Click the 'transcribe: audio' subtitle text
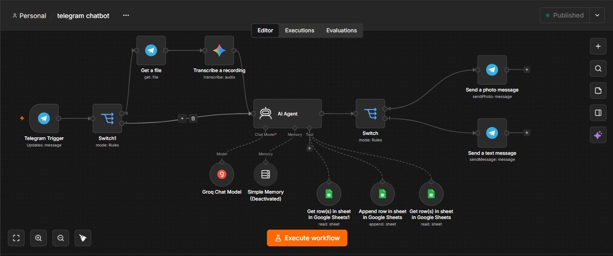Image resolution: width=613 pixels, height=256 pixels. click(219, 77)
